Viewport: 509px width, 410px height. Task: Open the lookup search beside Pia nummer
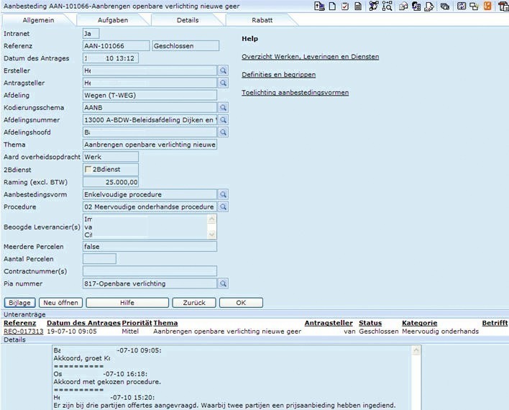tap(224, 283)
